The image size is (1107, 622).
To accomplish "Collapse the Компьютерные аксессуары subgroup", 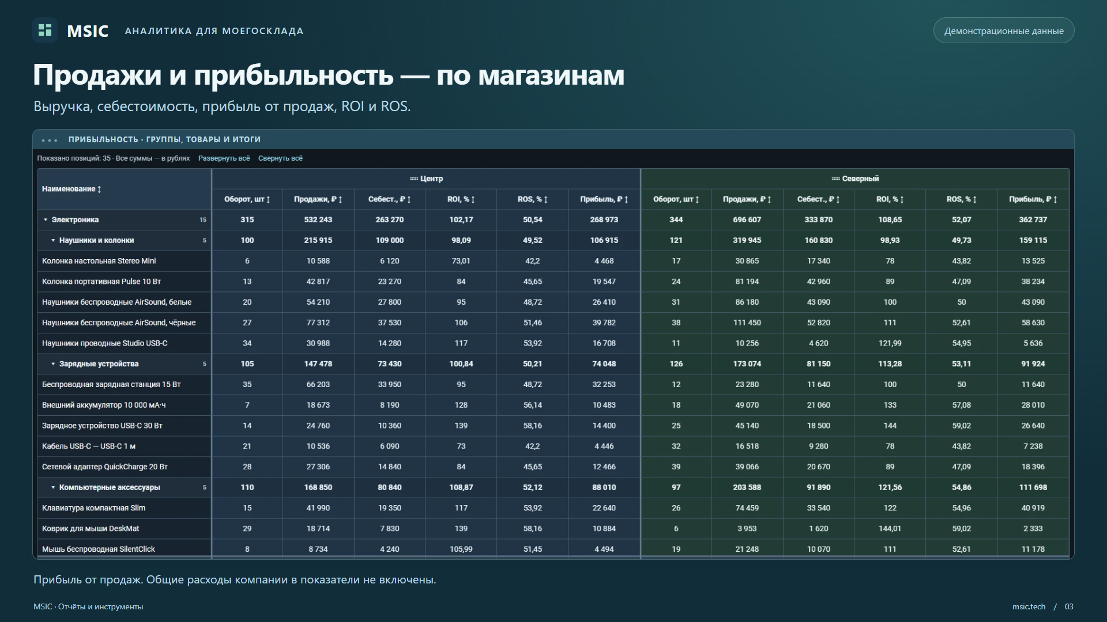I will click(53, 488).
